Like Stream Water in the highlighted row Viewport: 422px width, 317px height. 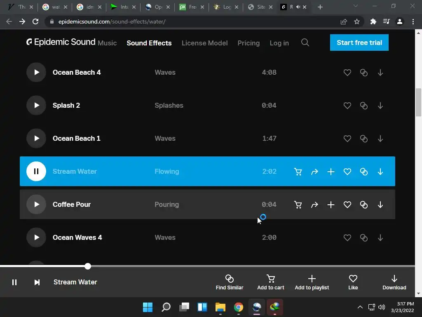pos(347,172)
